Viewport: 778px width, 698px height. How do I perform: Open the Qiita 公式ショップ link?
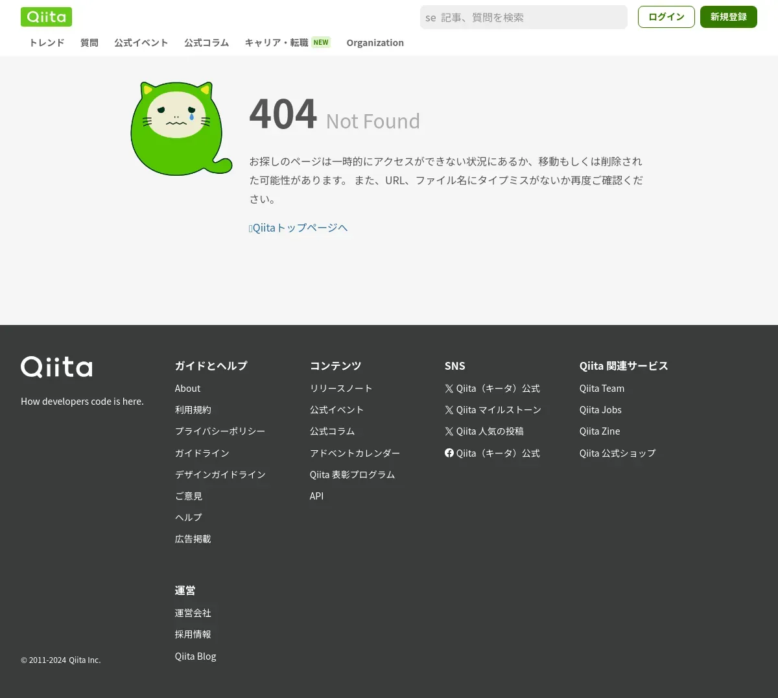(x=617, y=453)
